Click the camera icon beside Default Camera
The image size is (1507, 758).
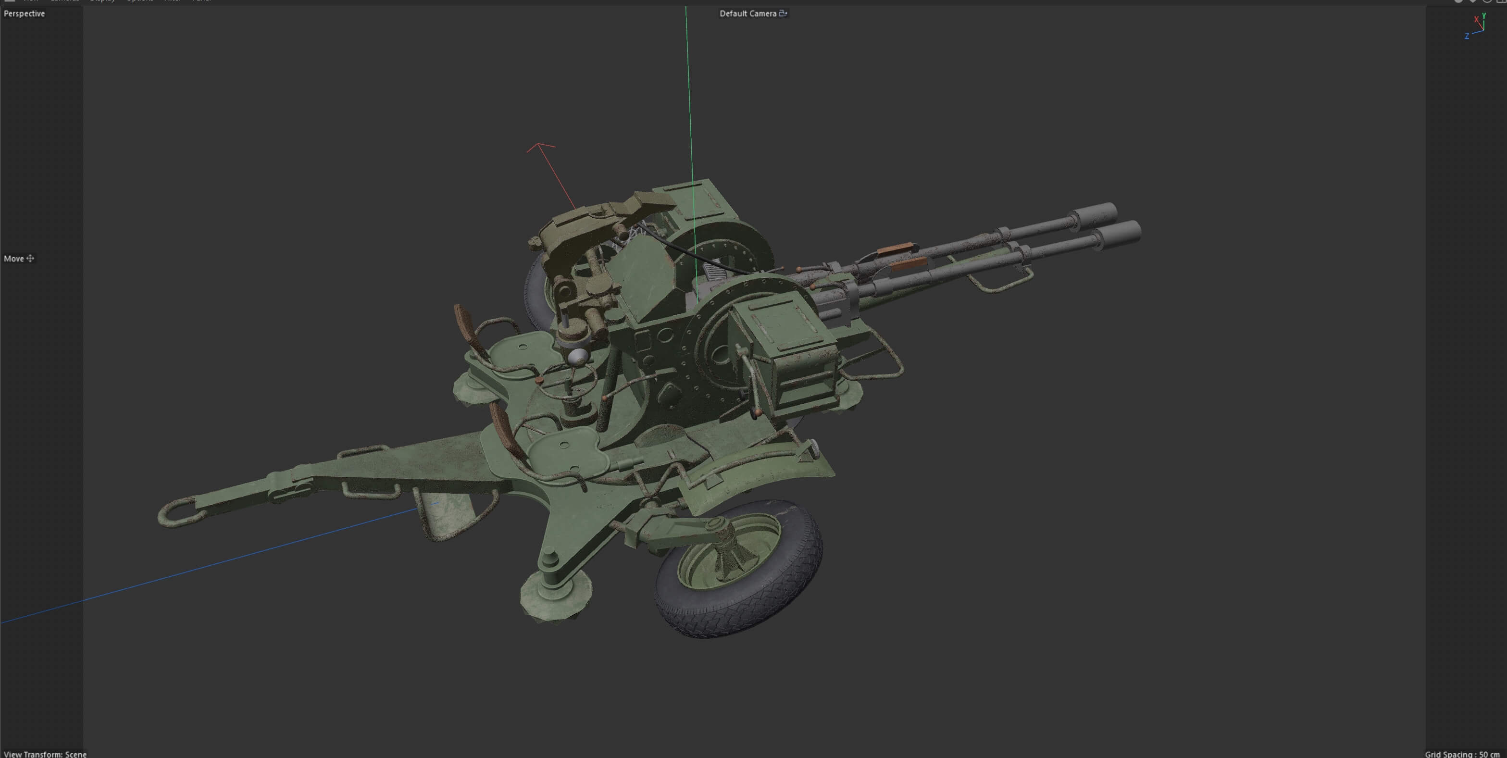pos(784,13)
